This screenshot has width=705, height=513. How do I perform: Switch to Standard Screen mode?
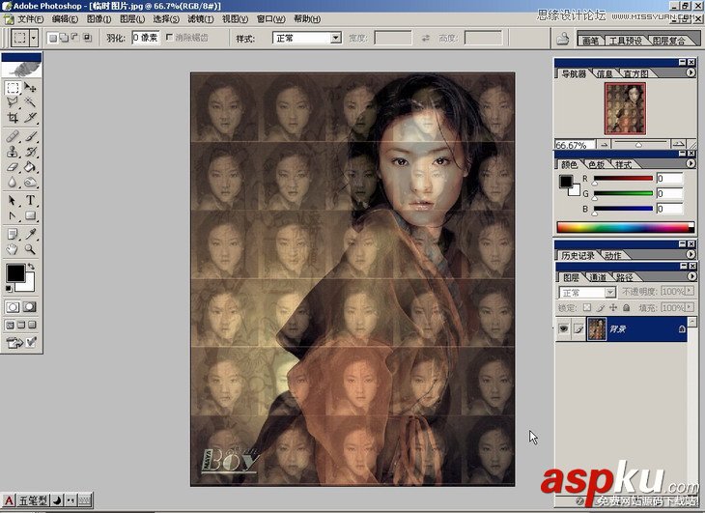pyautogui.click(x=10, y=325)
